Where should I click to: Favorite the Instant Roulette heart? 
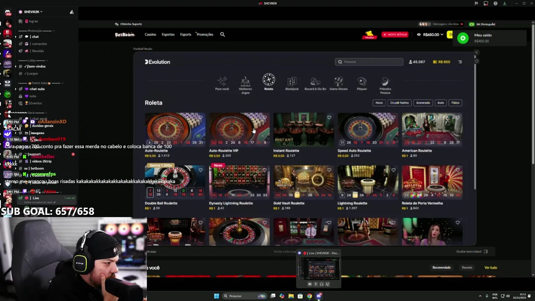329,117
